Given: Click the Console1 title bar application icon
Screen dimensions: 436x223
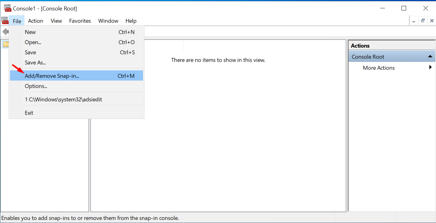Looking at the screenshot, I should click(x=7, y=8).
